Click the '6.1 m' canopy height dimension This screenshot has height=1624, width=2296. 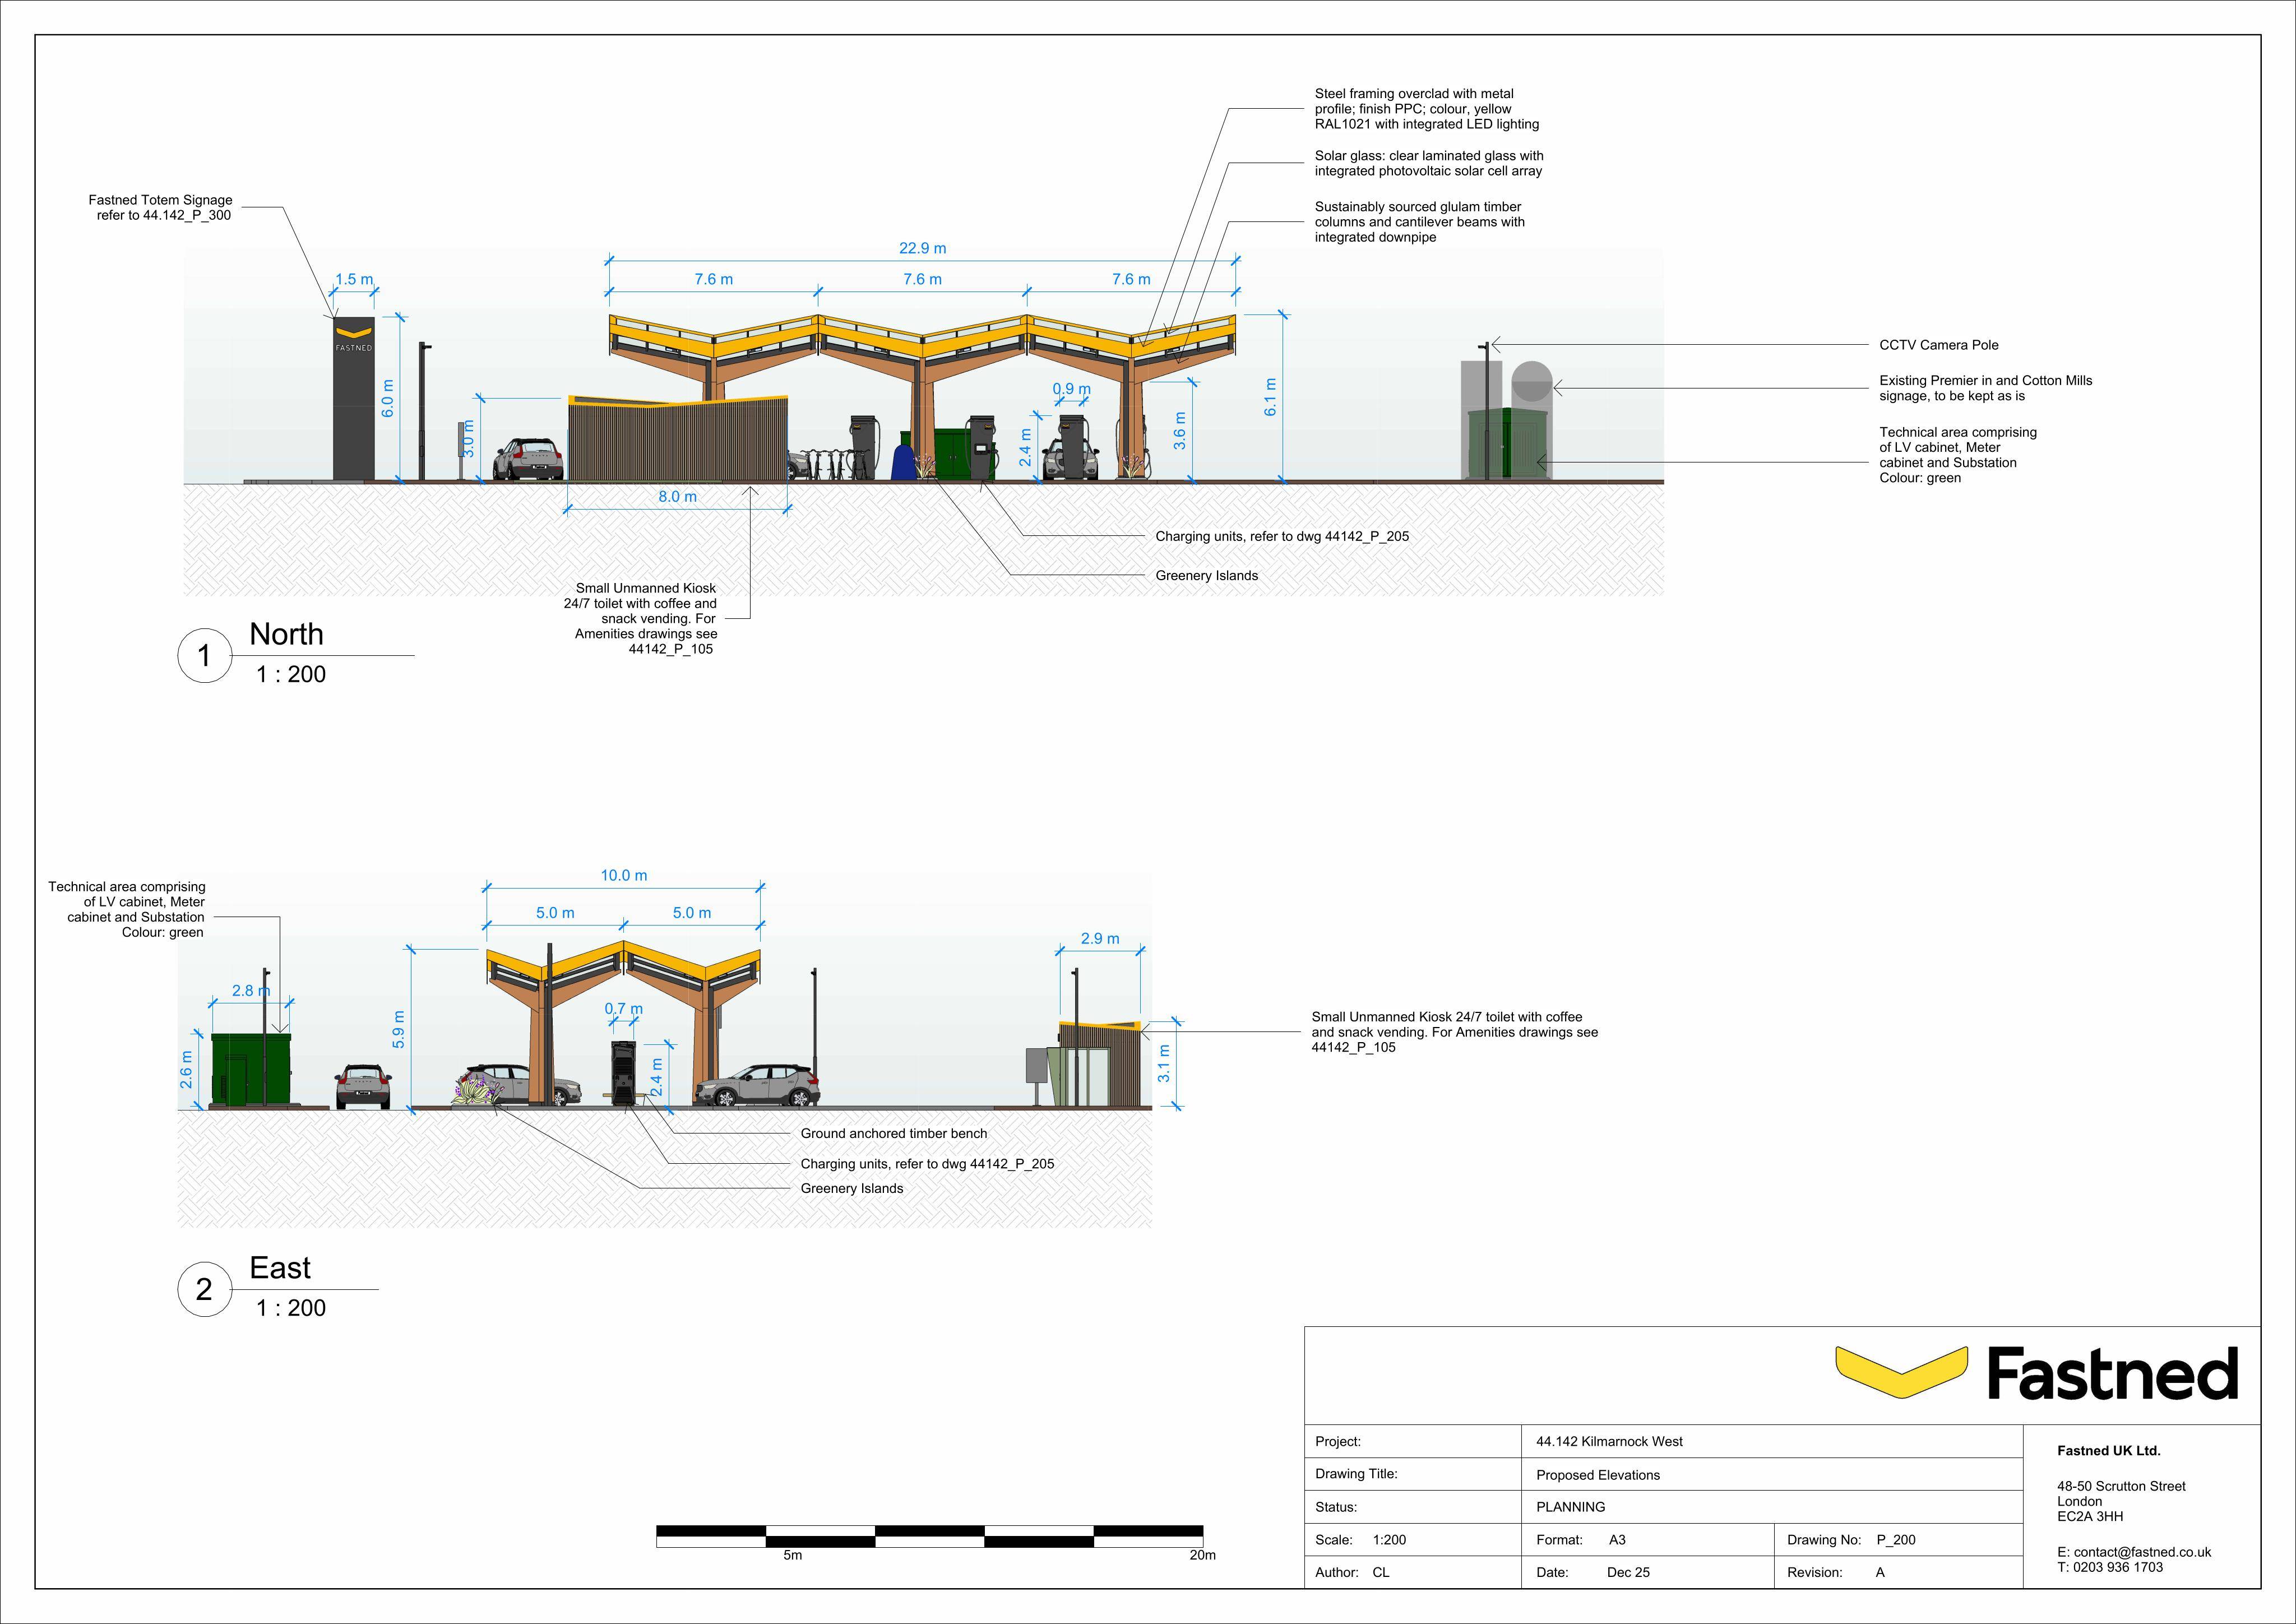pyautogui.click(x=1270, y=397)
